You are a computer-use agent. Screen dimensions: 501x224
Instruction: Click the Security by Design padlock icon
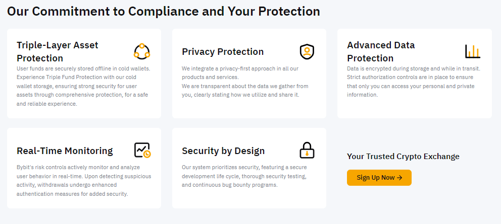click(x=307, y=151)
